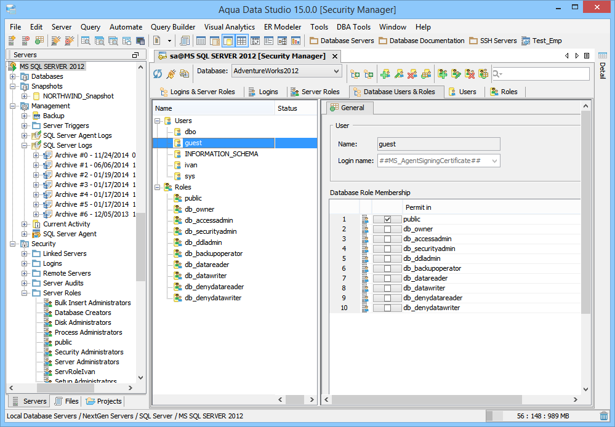
Task: Click the user permissions grid icon
Action: coord(426,74)
